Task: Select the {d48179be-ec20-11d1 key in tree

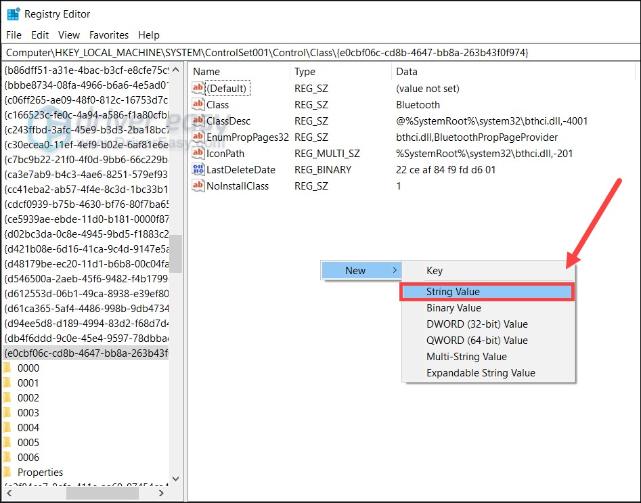Action: click(x=85, y=264)
